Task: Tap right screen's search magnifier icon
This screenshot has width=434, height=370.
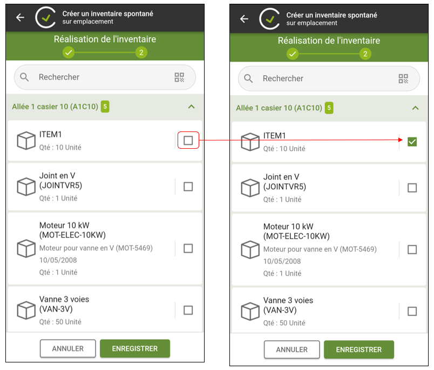Action: point(248,78)
